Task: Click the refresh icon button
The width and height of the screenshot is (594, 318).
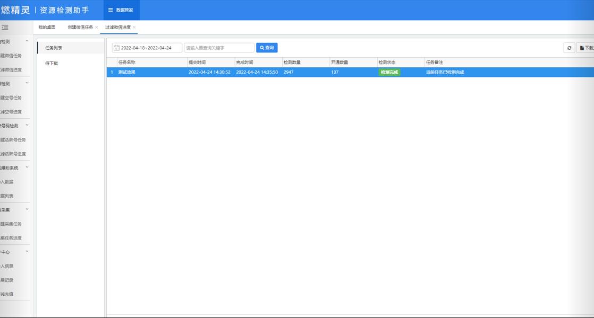Action: [x=569, y=48]
